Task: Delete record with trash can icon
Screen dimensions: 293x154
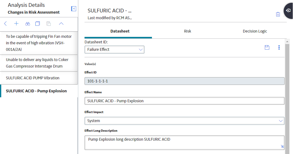Action: [278, 14]
